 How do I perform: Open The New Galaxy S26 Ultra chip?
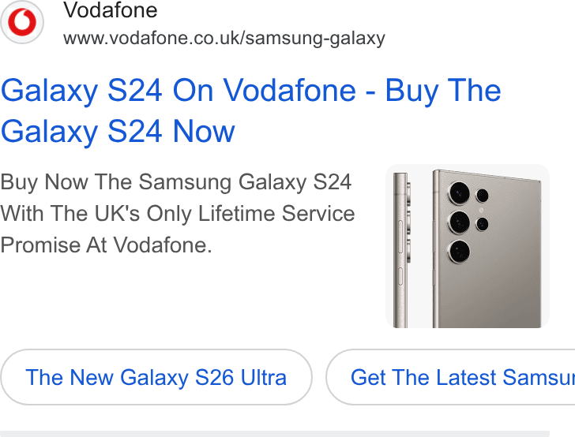pyautogui.click(x=156, y=377)
